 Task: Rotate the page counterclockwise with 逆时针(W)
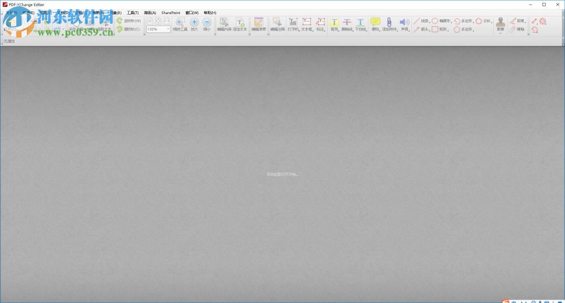pyautogui.click(x=129, y=21)
